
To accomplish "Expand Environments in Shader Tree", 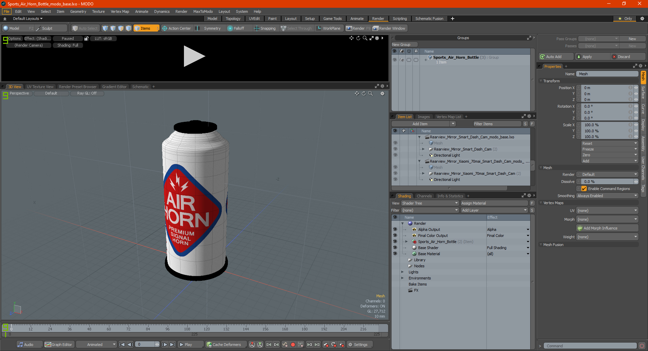I will click(x=402, y=278).
